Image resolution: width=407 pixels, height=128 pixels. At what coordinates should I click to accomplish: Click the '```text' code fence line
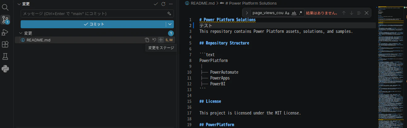click(x=207, y=55)
